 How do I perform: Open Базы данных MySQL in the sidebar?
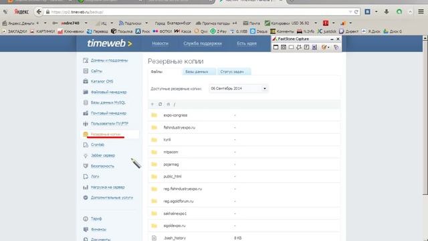coord(108,102)
